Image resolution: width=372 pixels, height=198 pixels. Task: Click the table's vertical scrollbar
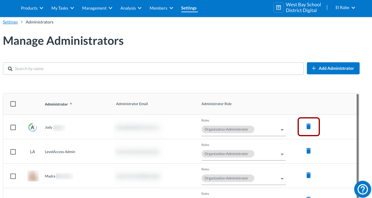[358, 136]
